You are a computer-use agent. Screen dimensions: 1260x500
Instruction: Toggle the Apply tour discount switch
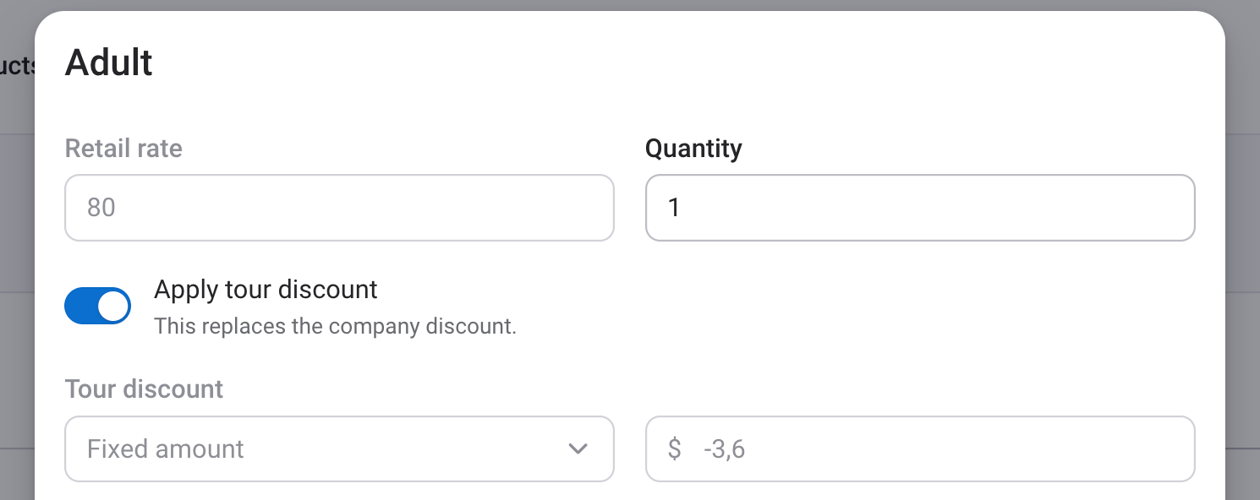click(x=97, y=306)
